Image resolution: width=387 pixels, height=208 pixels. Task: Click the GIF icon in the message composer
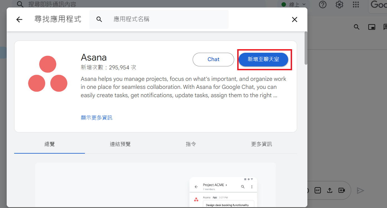[x=318, y=190]
